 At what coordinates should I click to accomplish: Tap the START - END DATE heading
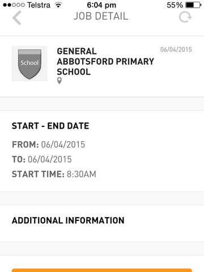pyautogui.click(x=50, y=126)
